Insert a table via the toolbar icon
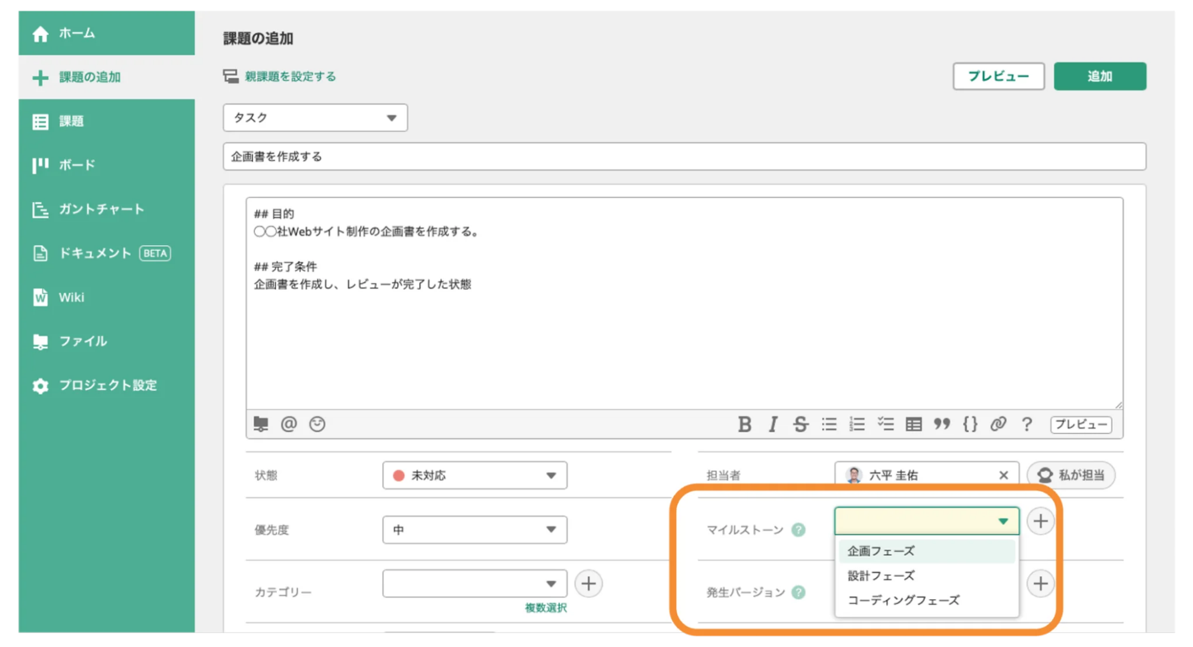This screenshot has height=647, width=1193. coord(914,425)
